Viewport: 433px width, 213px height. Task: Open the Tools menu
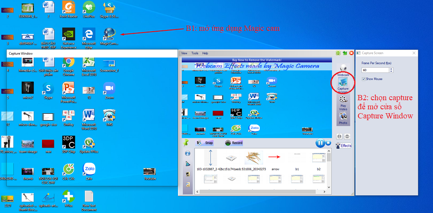coord(195,53)
